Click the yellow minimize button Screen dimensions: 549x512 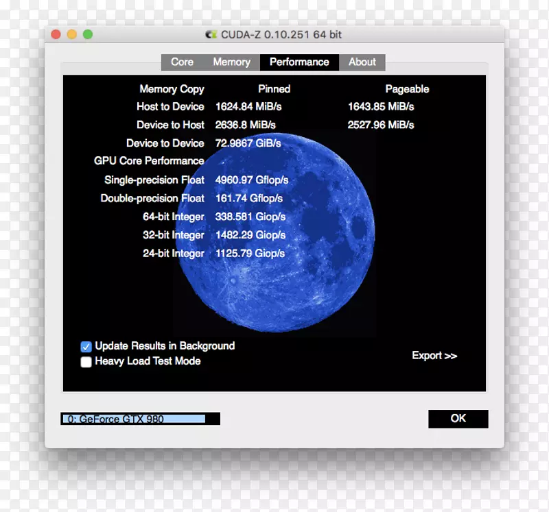pos(70,33)
